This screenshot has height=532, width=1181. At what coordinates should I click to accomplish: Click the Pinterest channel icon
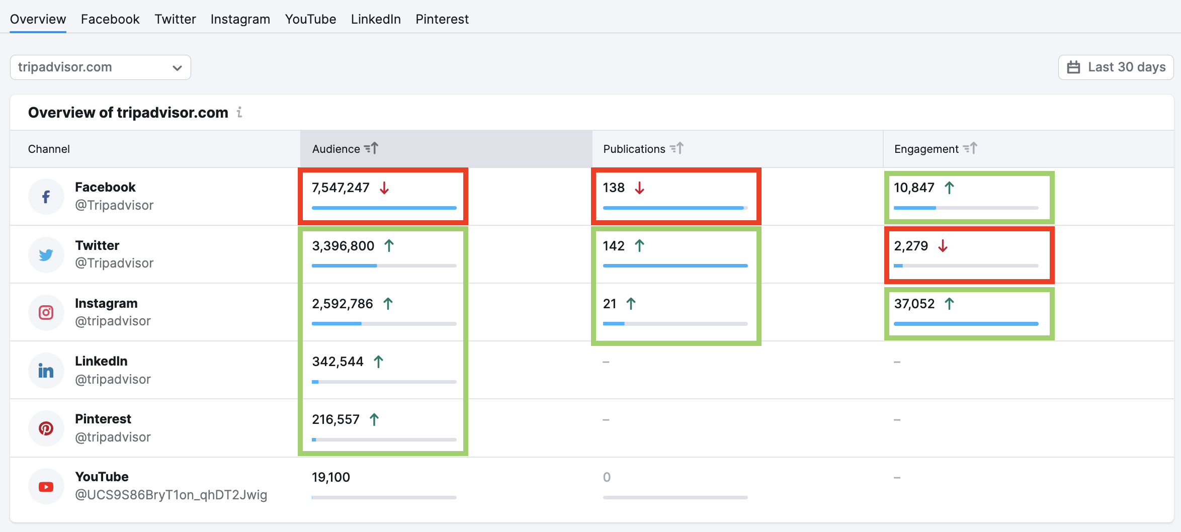click(x=46, y=428)
